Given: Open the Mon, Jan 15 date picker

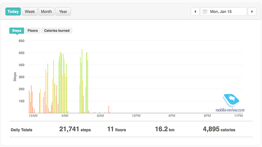Looking at the screenshot, I should pos(224,12).
